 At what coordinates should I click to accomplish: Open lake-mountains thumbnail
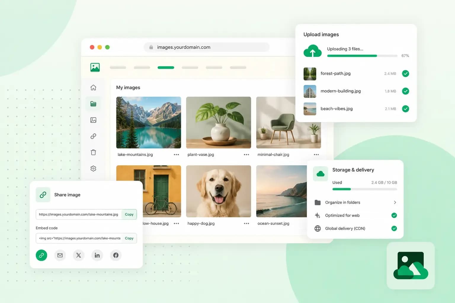click(x=149, y=123)
